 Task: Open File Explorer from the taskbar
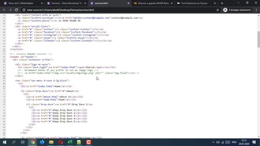coord(51,142)
